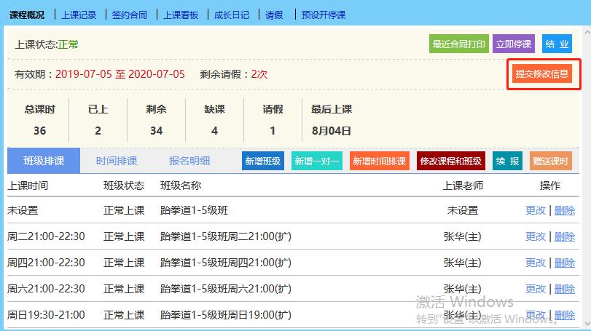Switch to 时间排课 sub-tab
Image resolution: width=591 pixels, height=331 pixels.
click(117, 161)
